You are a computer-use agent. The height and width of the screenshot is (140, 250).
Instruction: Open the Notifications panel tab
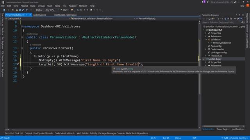[x=238, y=129]
